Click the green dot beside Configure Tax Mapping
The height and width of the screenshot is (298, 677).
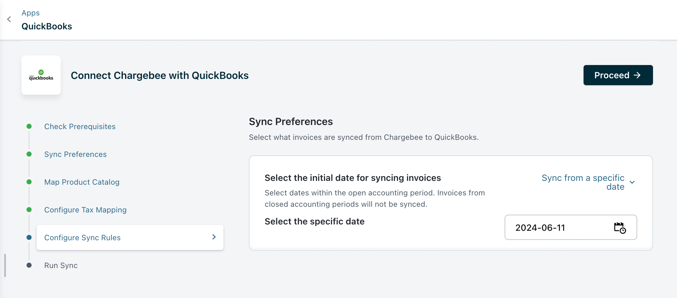tap(29, 210)
